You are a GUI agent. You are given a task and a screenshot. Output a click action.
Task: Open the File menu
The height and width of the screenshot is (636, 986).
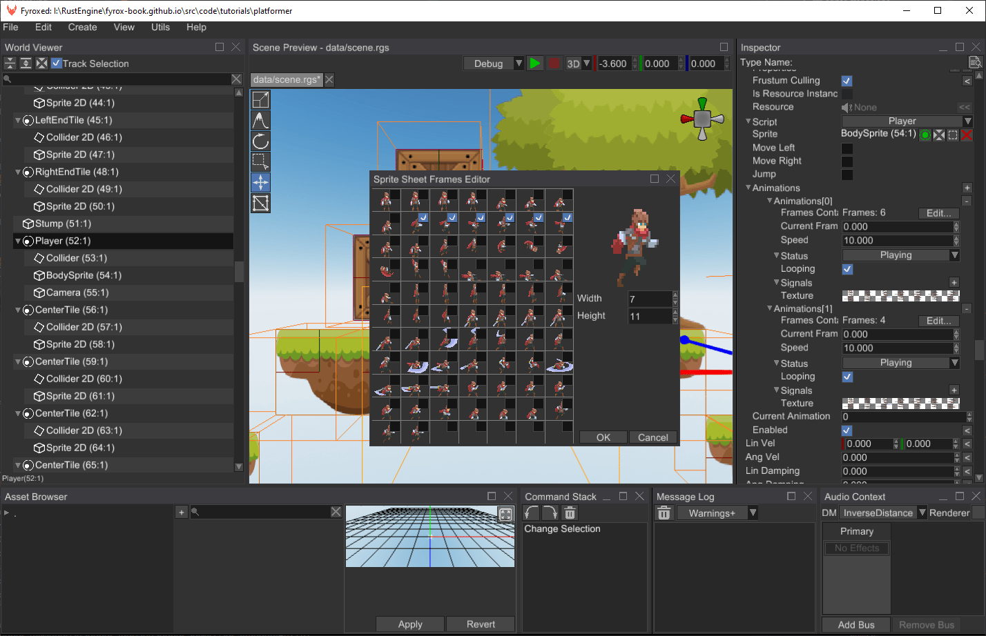(10, 27)
